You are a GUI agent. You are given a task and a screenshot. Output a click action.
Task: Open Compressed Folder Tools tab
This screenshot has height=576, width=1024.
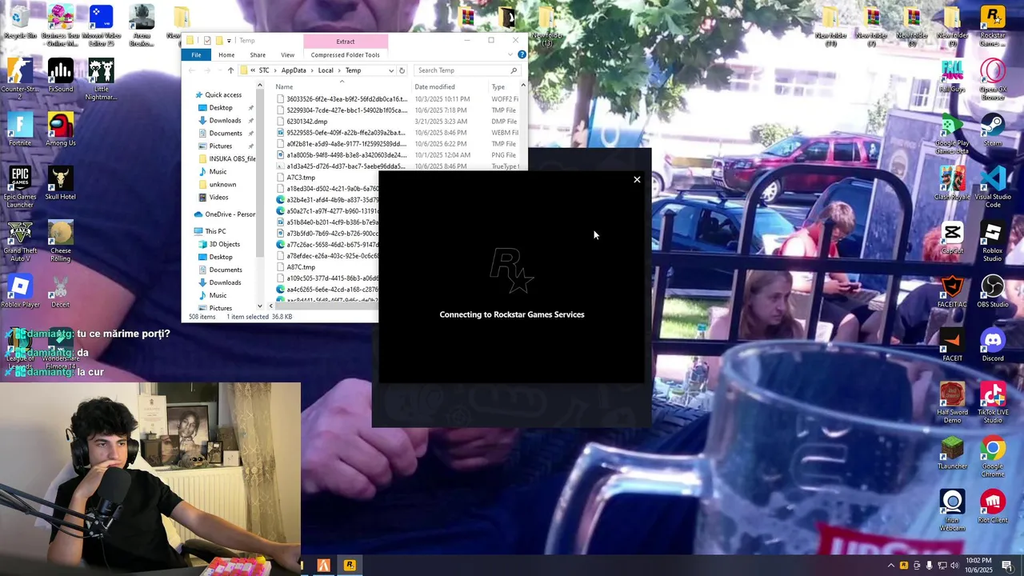345,55
